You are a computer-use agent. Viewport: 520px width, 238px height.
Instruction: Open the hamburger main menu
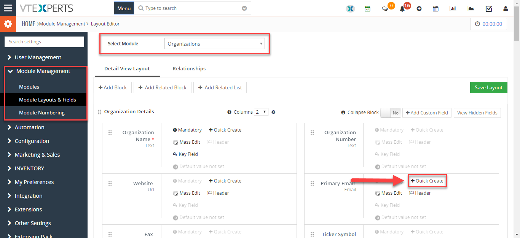pos(8,8)
